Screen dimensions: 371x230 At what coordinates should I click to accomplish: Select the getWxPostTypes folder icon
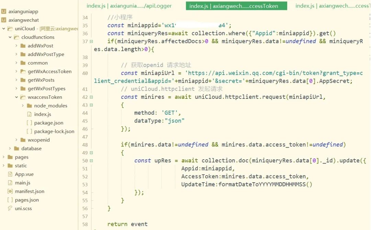23,89
